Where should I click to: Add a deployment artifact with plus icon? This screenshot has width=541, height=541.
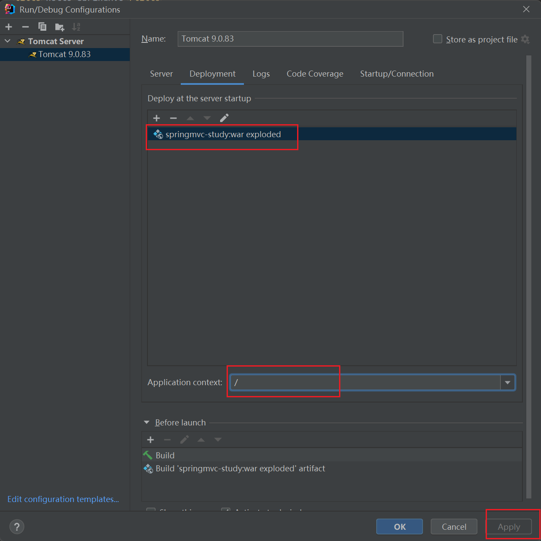(157, 118)
